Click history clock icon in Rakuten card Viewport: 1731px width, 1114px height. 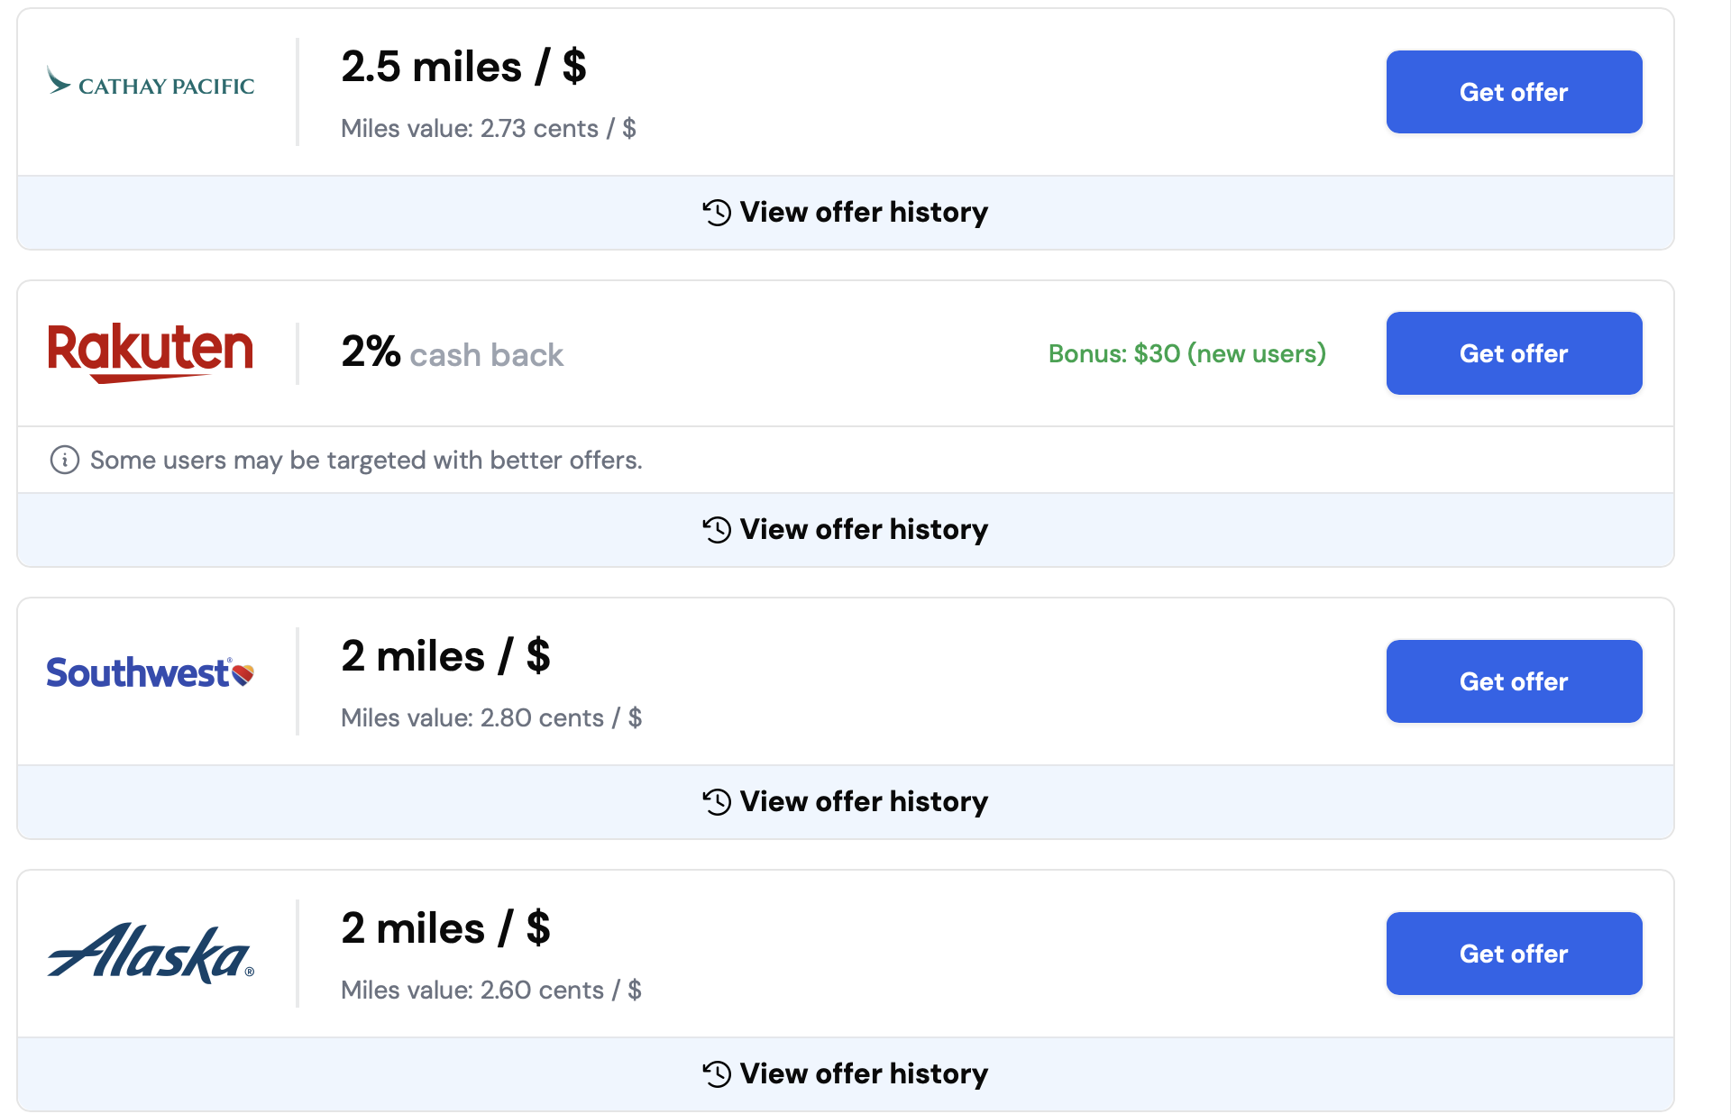[x=717, y=530]
